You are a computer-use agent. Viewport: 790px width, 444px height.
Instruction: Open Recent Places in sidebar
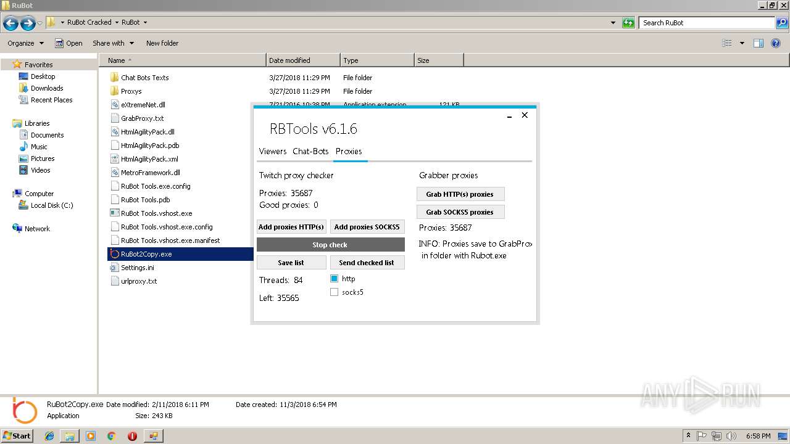coord(51,100)
